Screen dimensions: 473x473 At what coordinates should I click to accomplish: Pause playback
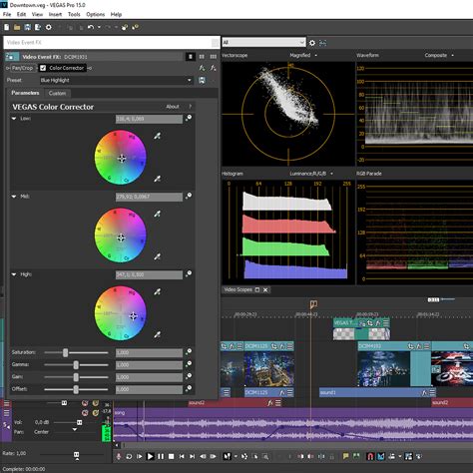[x=161, y=456]
